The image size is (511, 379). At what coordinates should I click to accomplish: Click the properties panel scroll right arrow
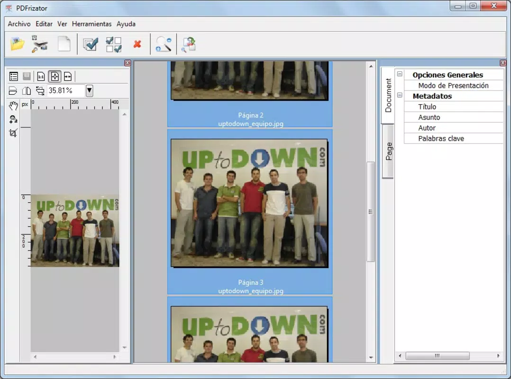click(x=498, y=356)
